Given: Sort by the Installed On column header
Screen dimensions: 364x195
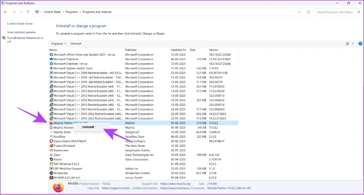Looking at the screenshot, I should pyautogui.click(x=178, y=50).
